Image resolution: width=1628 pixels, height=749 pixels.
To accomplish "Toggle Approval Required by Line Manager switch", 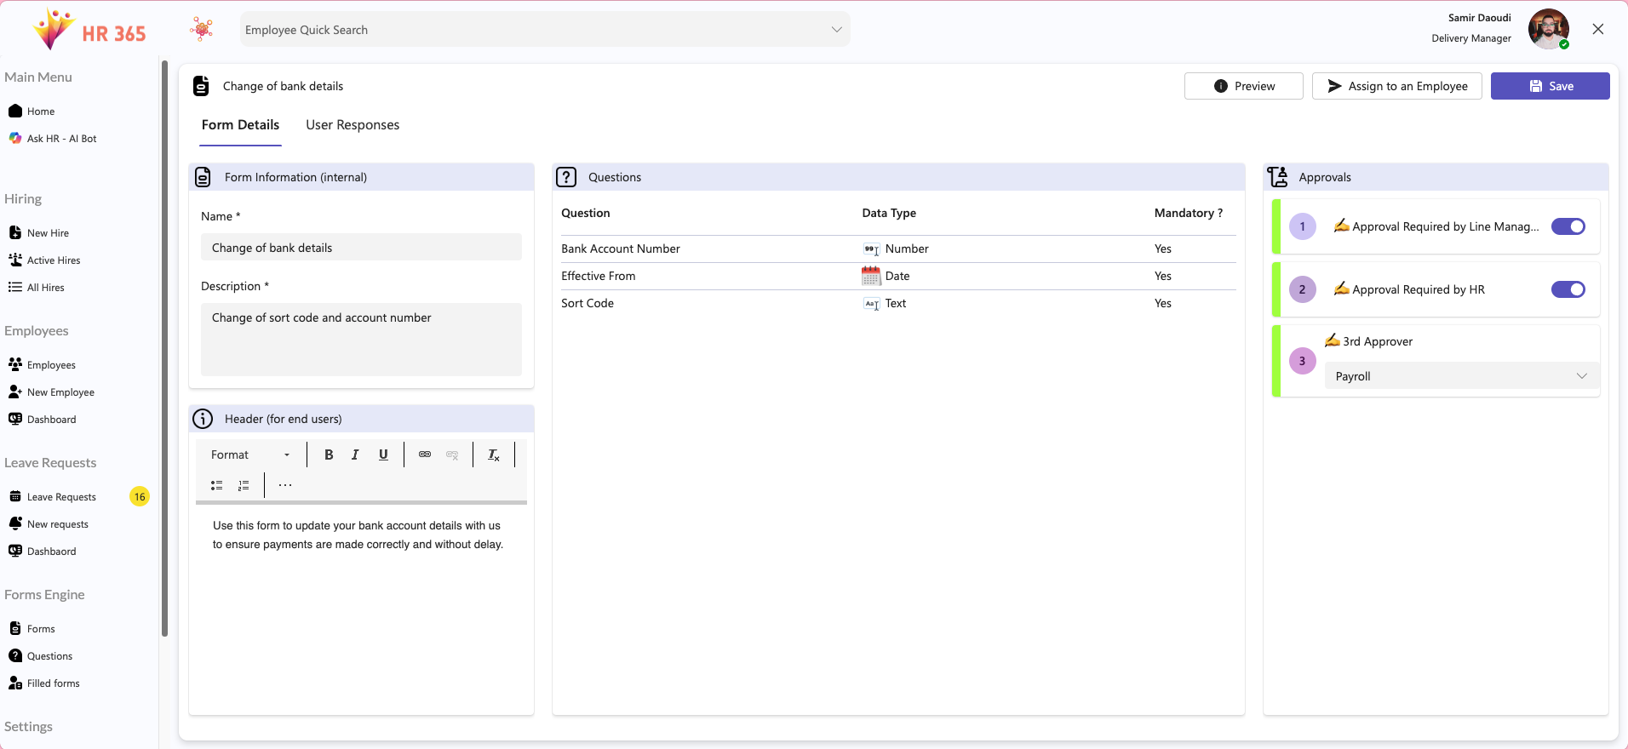I will coord(1567,226).
